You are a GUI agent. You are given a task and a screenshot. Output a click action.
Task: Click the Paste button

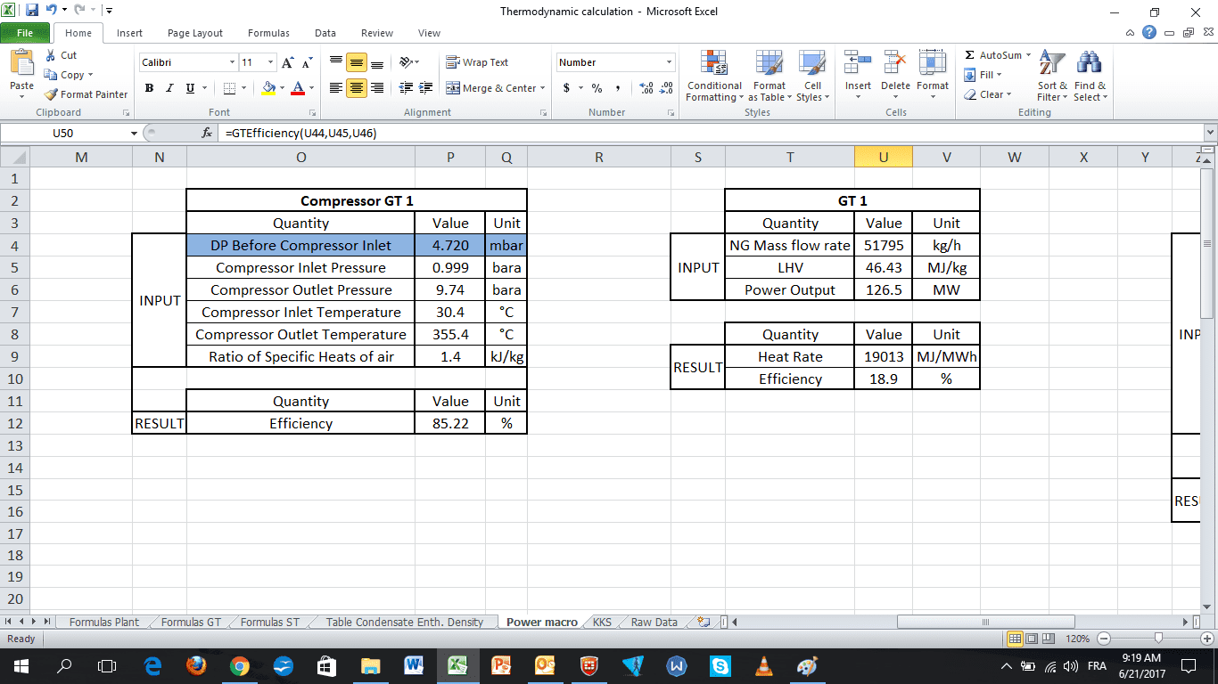point(21,74)
